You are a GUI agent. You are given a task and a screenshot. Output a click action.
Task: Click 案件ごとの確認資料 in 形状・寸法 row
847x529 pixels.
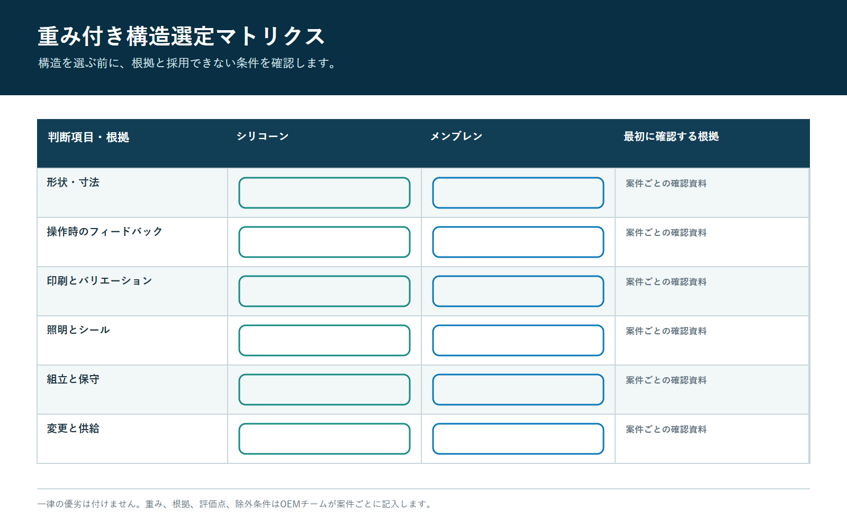(x=666, y=183)
